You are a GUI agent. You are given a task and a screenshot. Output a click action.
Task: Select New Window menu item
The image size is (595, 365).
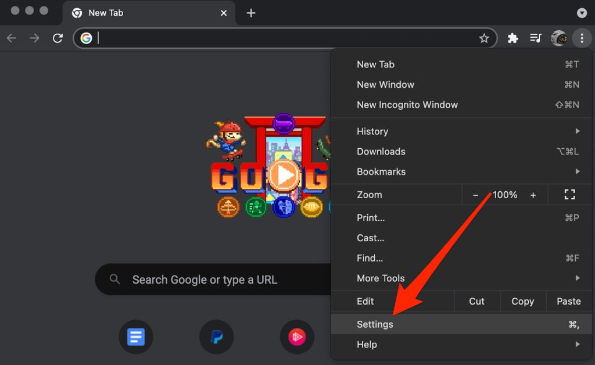(462, 85)
